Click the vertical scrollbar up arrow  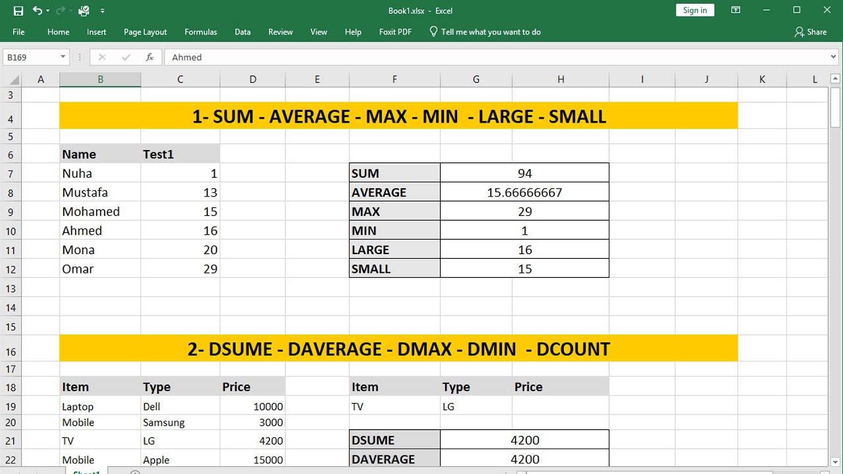point(835,80)
